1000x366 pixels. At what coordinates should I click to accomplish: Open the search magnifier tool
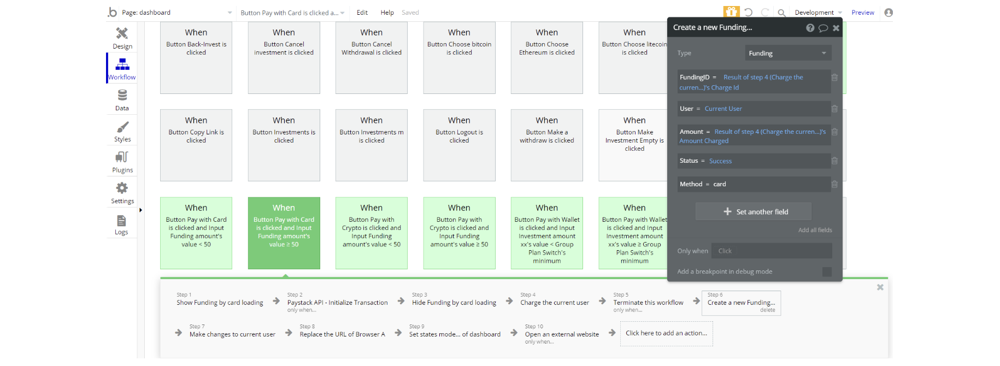tap(781, 13)
